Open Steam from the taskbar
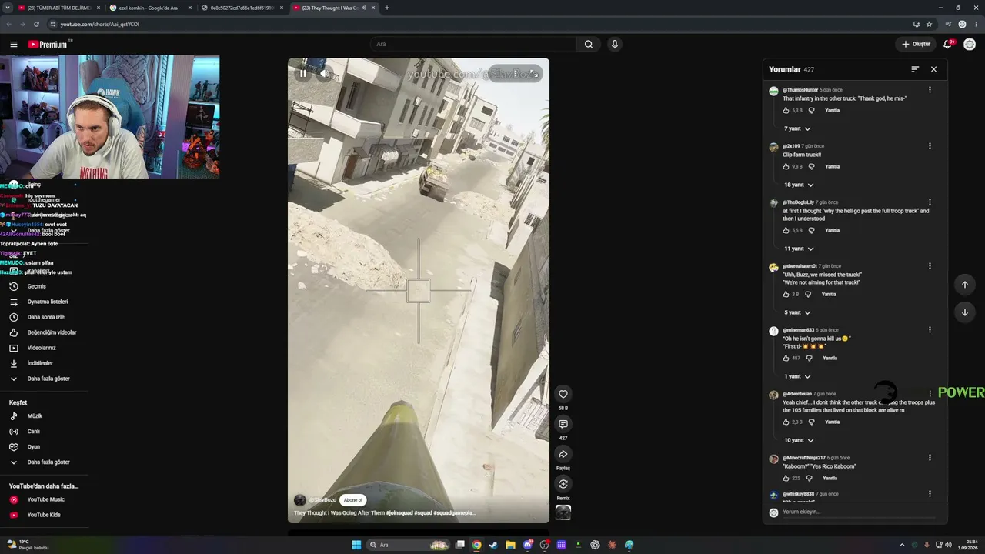The image size is (985, 554). (x=493, y=545)
